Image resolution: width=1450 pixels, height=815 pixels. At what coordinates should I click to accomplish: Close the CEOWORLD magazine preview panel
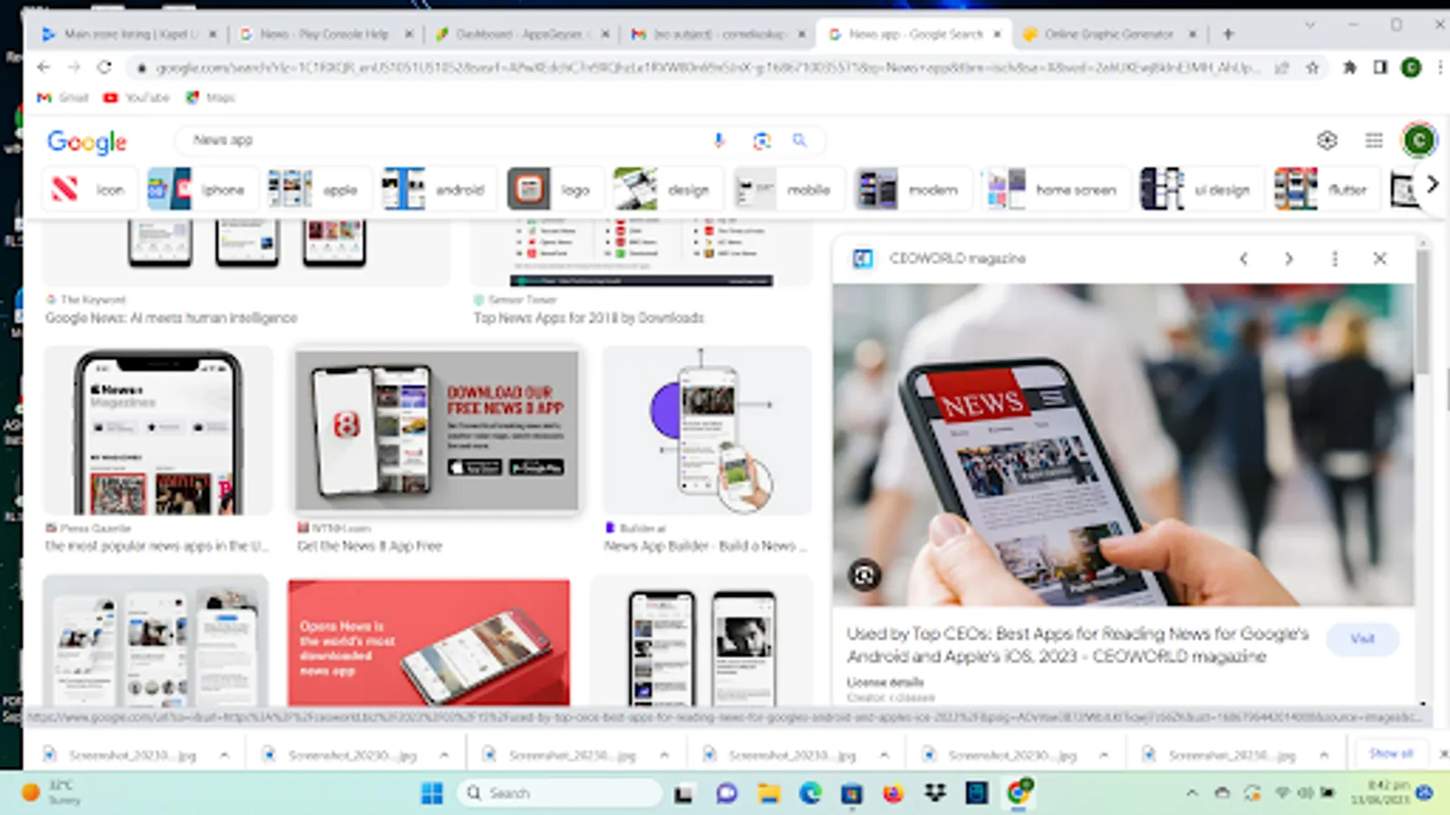point(1380,259)
